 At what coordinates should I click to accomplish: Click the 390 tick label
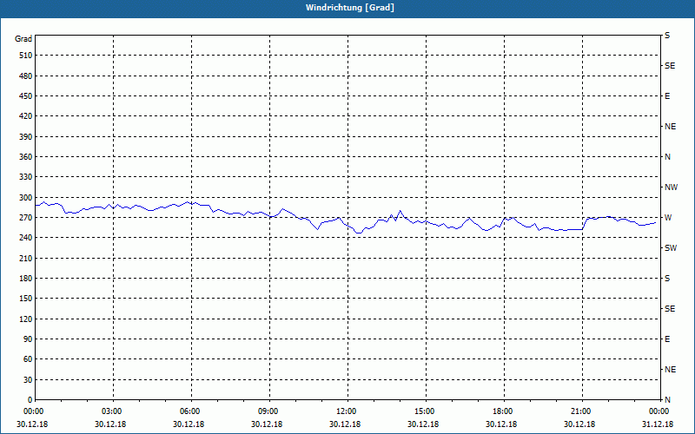tap(26, 137)
